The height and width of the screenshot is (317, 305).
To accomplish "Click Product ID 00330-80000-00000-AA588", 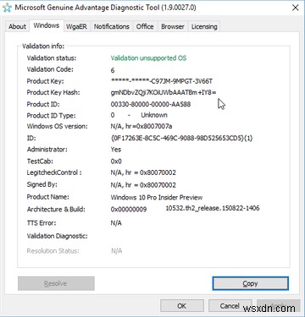I will tap(151, 104).
